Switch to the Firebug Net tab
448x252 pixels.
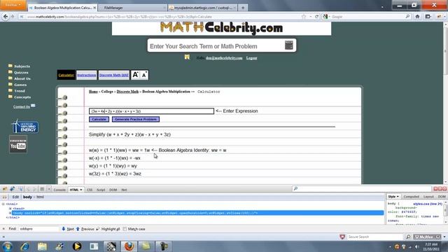(124, 190)
